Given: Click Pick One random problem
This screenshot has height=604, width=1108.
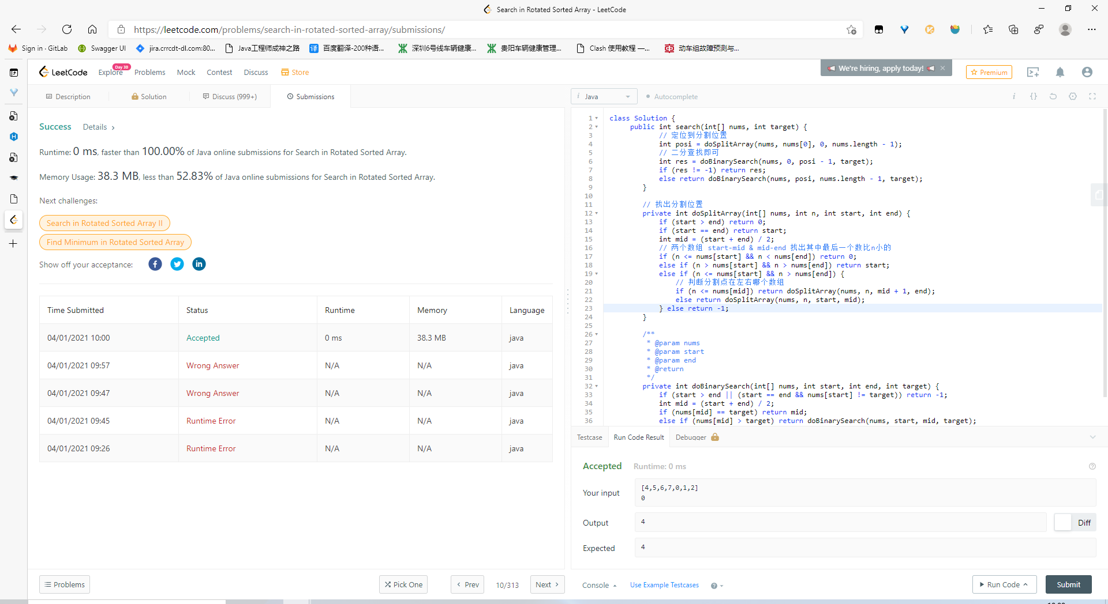Looking at the screenshot, I should click(403, 584).
